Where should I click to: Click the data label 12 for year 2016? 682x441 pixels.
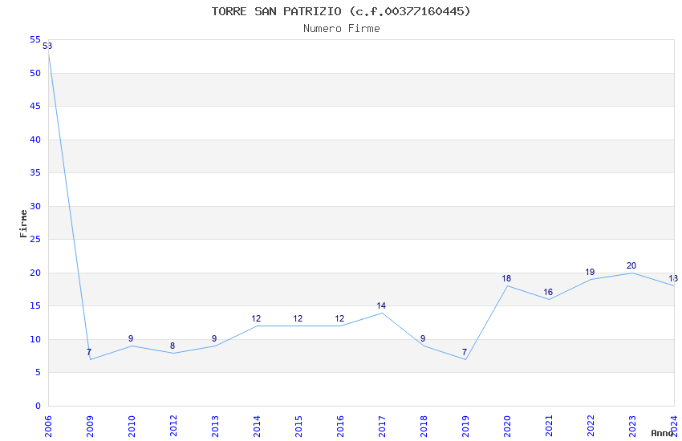point(339,319)
